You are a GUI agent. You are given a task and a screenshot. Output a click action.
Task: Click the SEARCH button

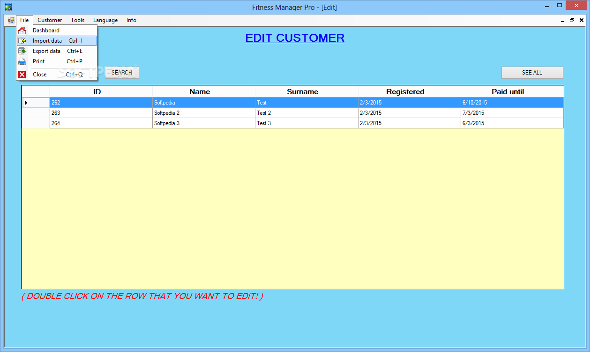click(122, 73)
